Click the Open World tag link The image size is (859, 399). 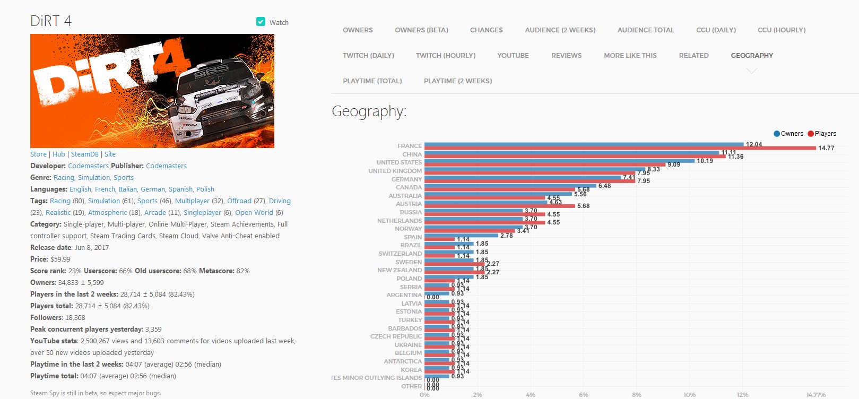pyautogui.click(x=254, y=213)
